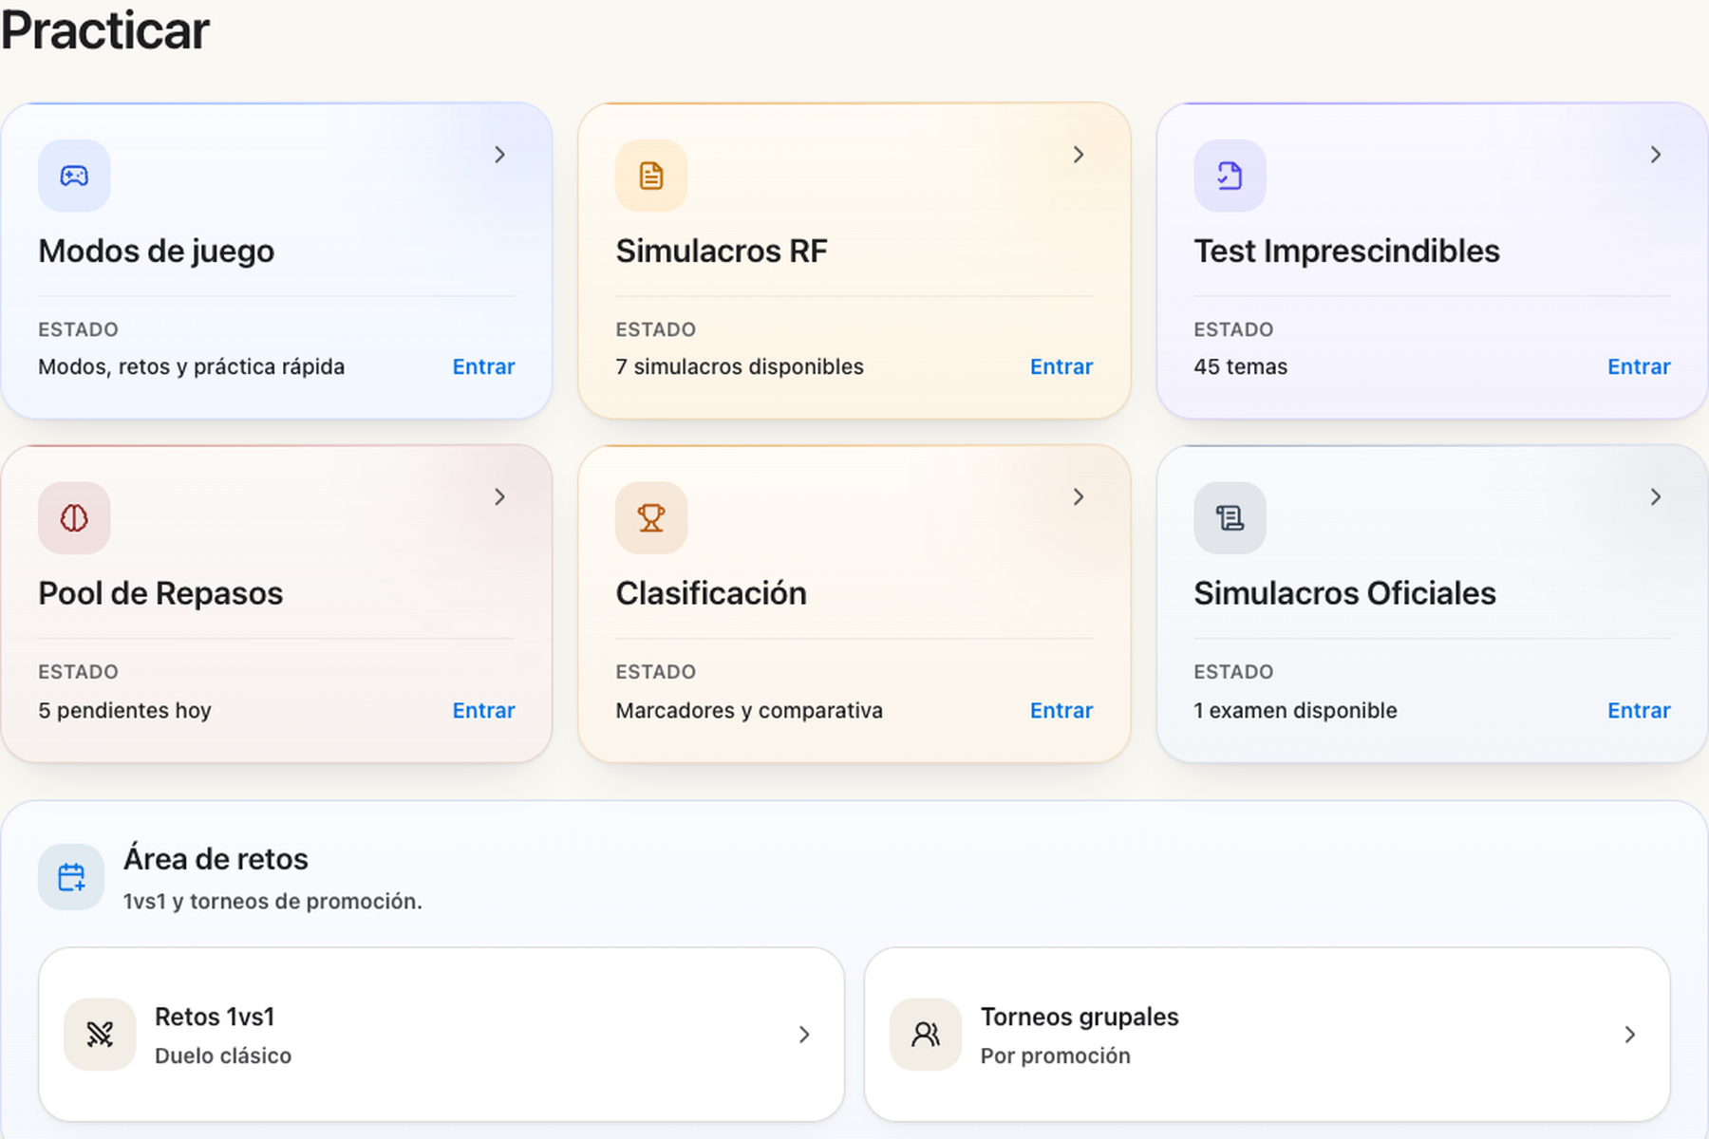
Task: Click the text 'Marcadores y comparativa'
Action: pyautogui.click(x=749, y=711)
